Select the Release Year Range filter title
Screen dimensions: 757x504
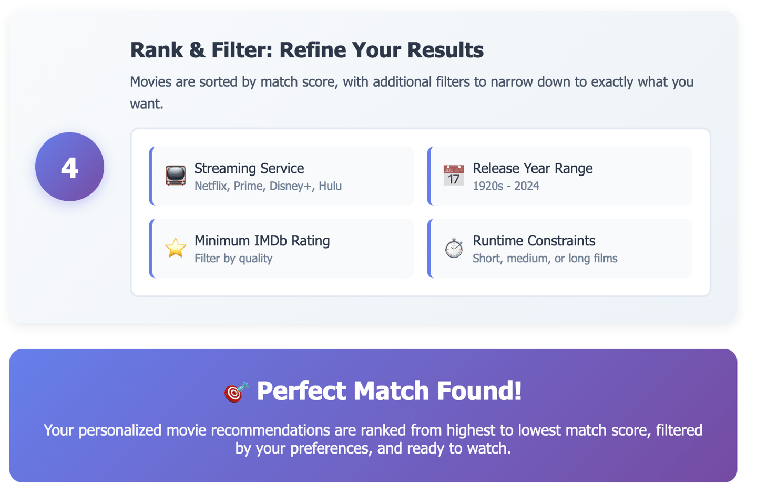(x=532, y=168)
